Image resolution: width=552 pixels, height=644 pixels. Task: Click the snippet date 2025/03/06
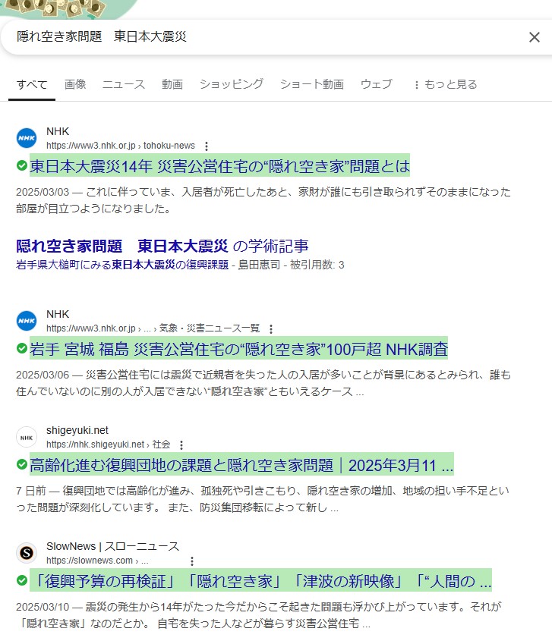point(43,375)
